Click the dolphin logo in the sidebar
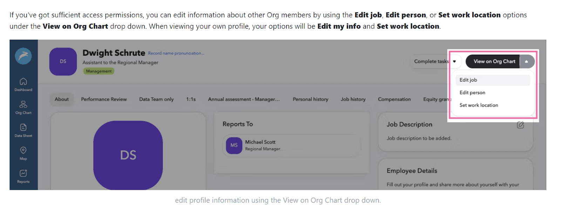 23,56
